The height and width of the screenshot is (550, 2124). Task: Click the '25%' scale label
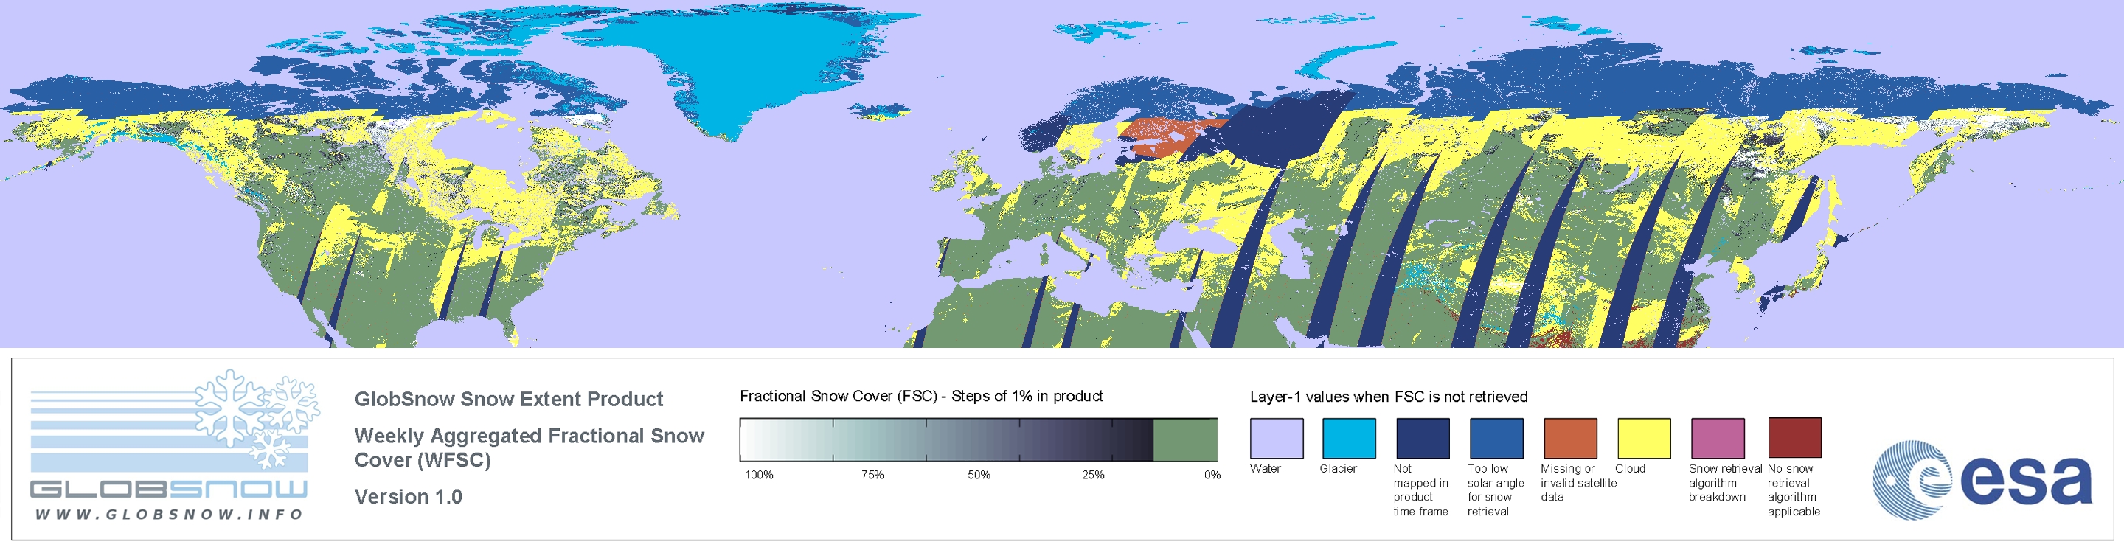coord(1093,475)
